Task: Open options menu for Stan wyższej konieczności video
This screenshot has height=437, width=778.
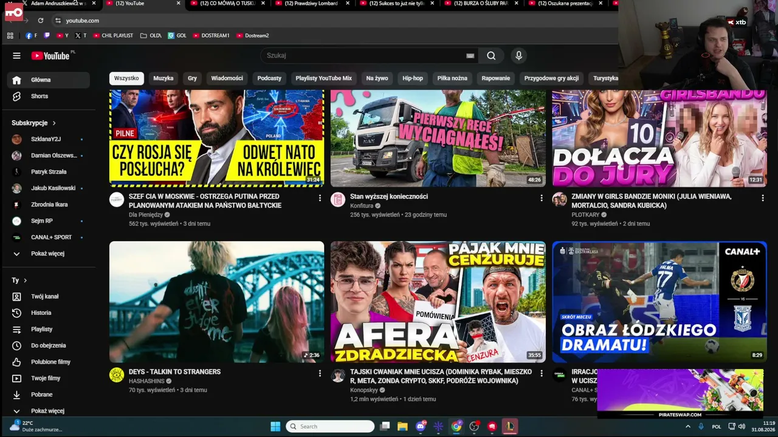Action: click(x=541, y=198)
